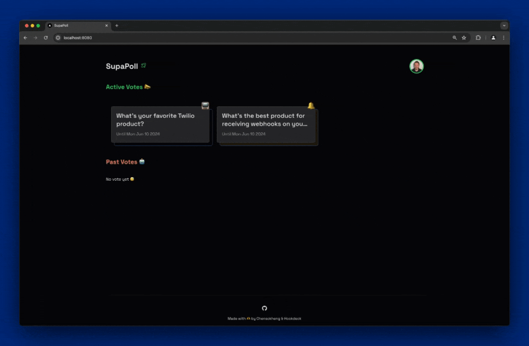Open the best webhooks product poll card
This screenshot has height=346, width=529.
tap(266, 124)
